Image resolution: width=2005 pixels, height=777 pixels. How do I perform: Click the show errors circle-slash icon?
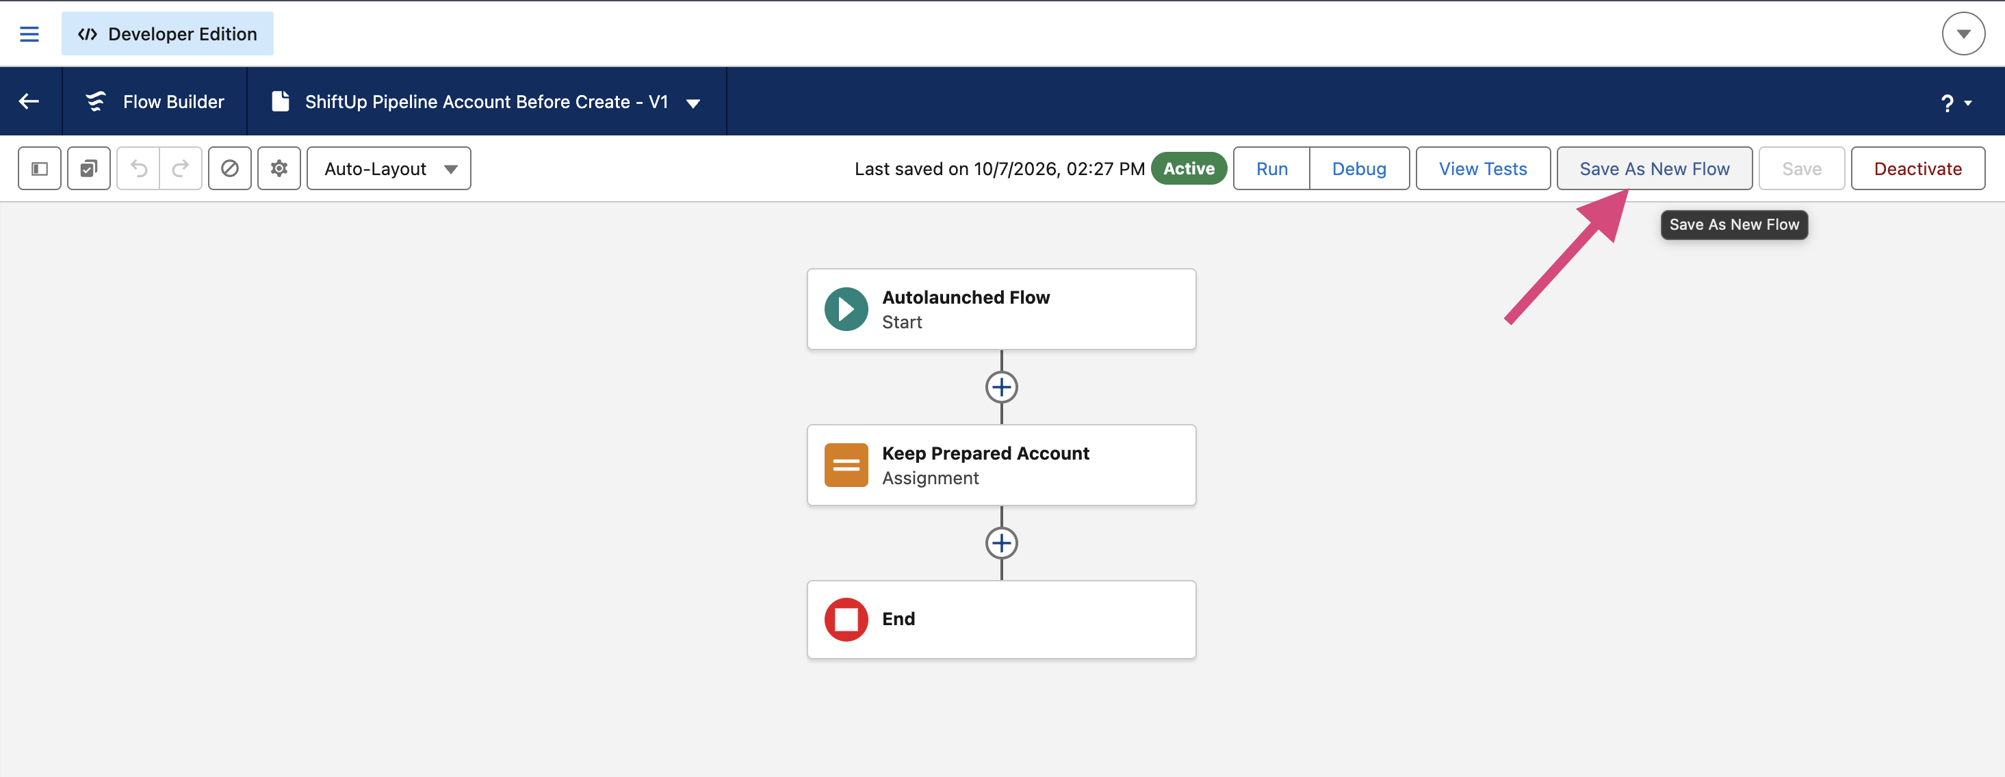[x=230, y=169]
